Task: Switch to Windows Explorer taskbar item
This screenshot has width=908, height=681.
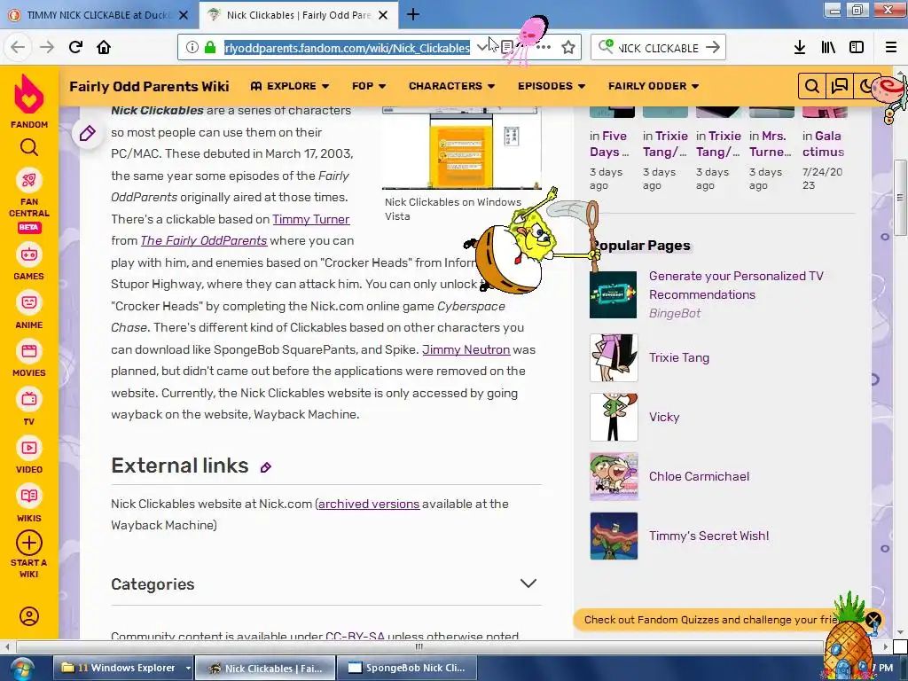Action: (119, 669)
